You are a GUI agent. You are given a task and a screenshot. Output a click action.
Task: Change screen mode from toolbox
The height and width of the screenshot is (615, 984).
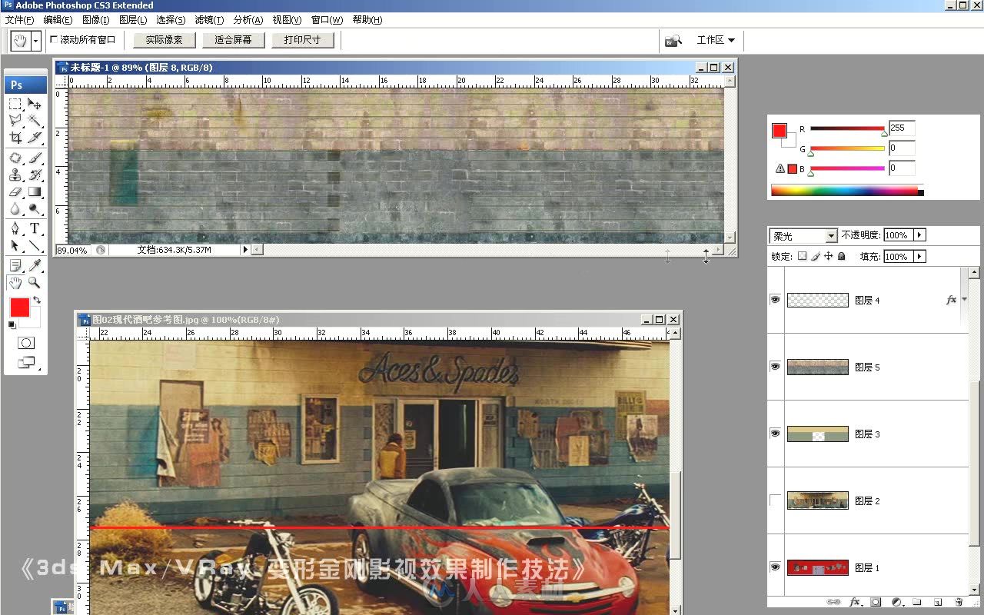point(25,362)
